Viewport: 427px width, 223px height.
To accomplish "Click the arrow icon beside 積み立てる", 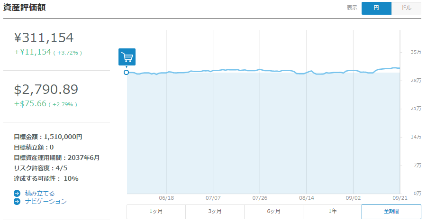I will [17, 193].
